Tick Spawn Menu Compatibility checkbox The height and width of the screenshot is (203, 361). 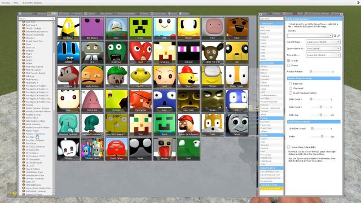tap(288, 147)
